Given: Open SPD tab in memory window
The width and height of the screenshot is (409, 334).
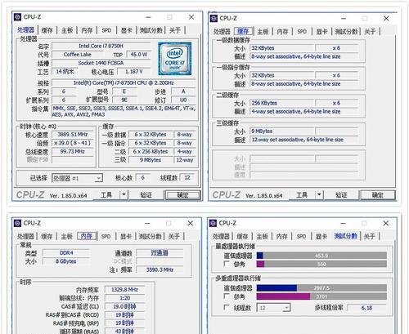Looking at the screenshot, I should click(x=106, y=236).
